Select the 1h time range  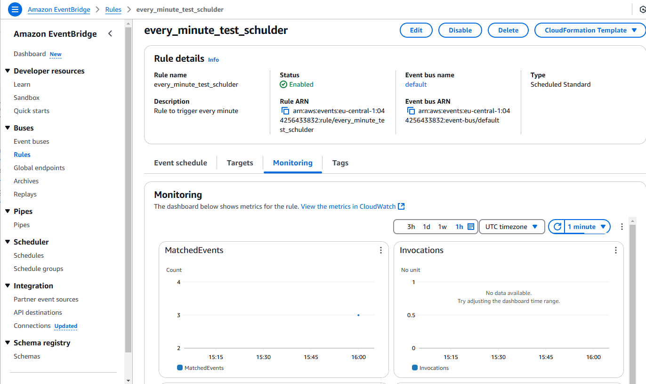pos(459,227)
